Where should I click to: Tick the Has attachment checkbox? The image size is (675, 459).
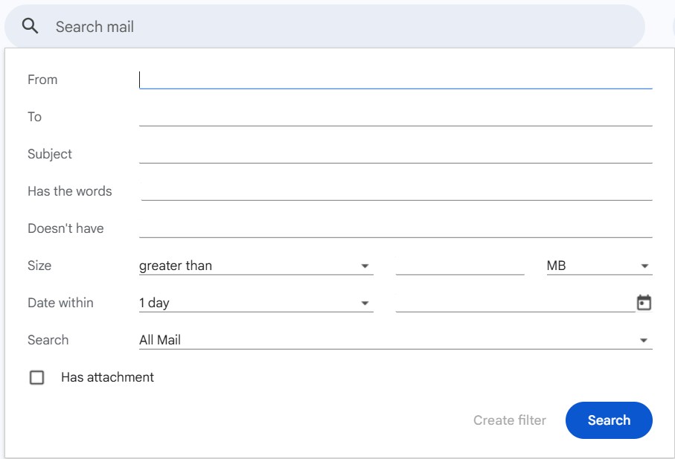36,377
